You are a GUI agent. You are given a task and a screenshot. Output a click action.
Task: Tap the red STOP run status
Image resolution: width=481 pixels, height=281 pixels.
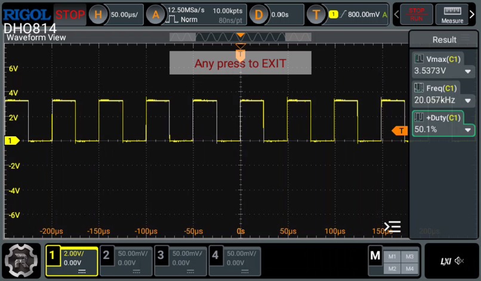pyautogui.click(x=70, y=14)
